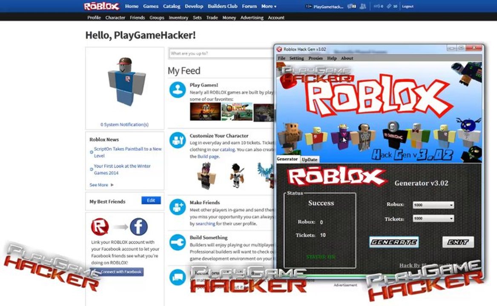The width and height of the screenshot is (497, 306).
Task: Open the Account sub-navigation link
Action: point(276,18)
